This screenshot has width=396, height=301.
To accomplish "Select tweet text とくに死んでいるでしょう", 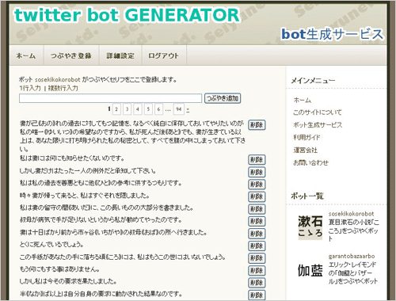I will 51,245.
